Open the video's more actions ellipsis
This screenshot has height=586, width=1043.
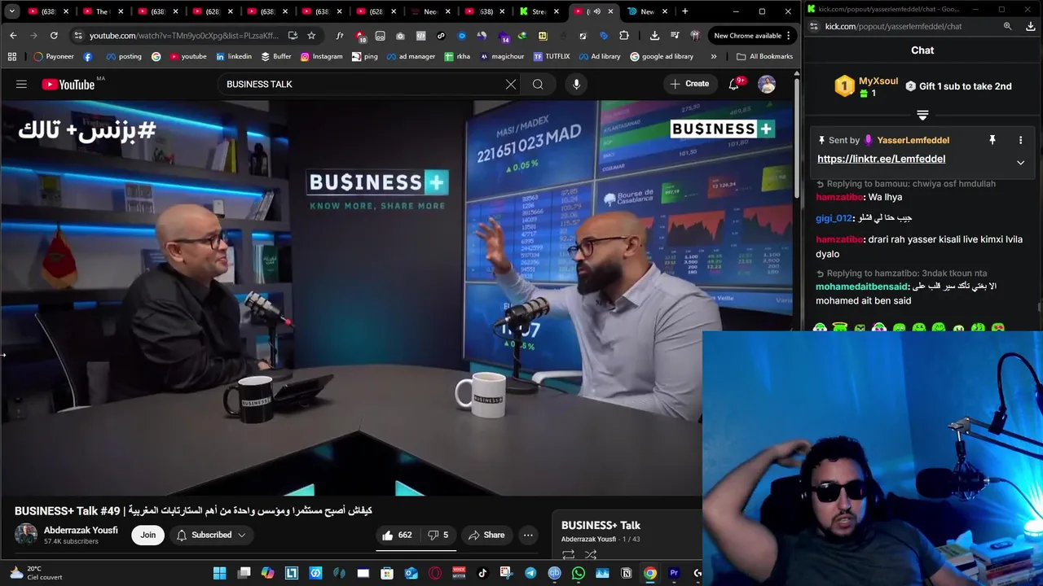pos(528,535)
